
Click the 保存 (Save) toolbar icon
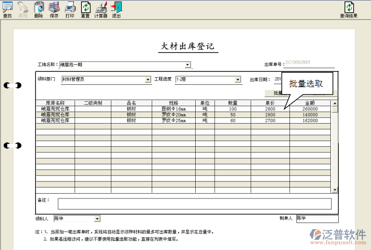point(54,9)
